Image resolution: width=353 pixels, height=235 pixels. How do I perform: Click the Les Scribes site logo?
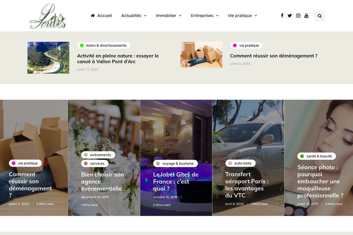[48, 16]
